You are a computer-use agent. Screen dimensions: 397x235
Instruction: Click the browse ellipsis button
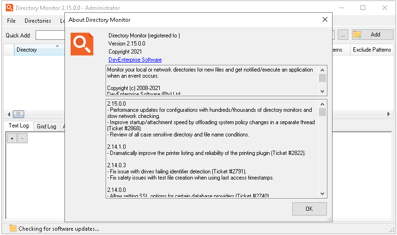(x=343, y=35)
